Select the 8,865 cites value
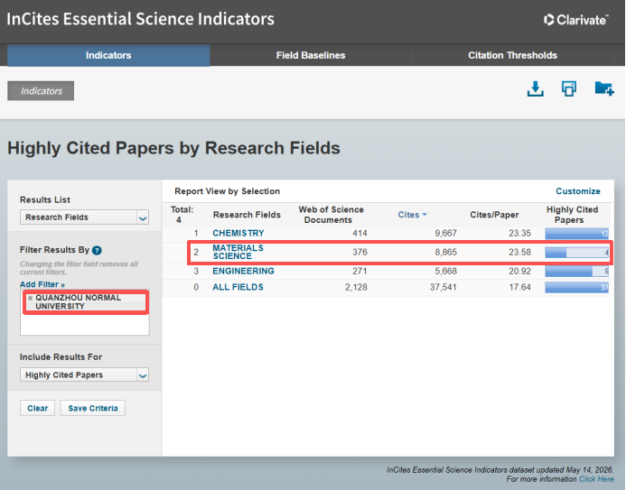 445,252
